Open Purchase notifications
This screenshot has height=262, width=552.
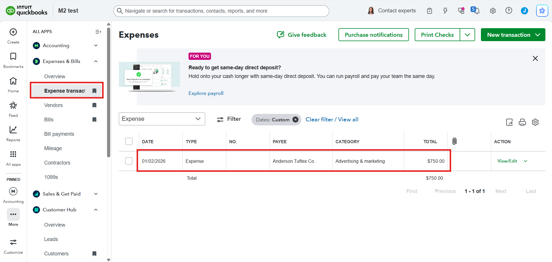pos(374,35)
